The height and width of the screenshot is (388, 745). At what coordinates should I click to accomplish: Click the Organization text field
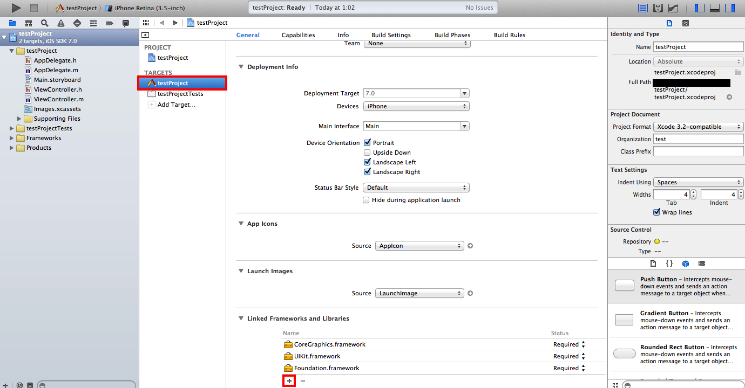coord(698,139)
